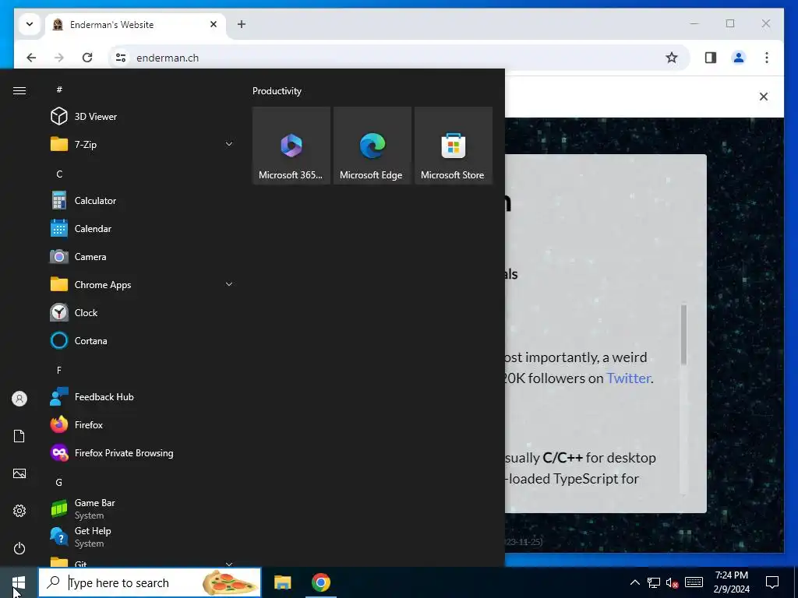Image resolution: width=798 pixels, height=598 pixels.
Task: Click the Microsoft 365 tile
Action: coord(291,146)
